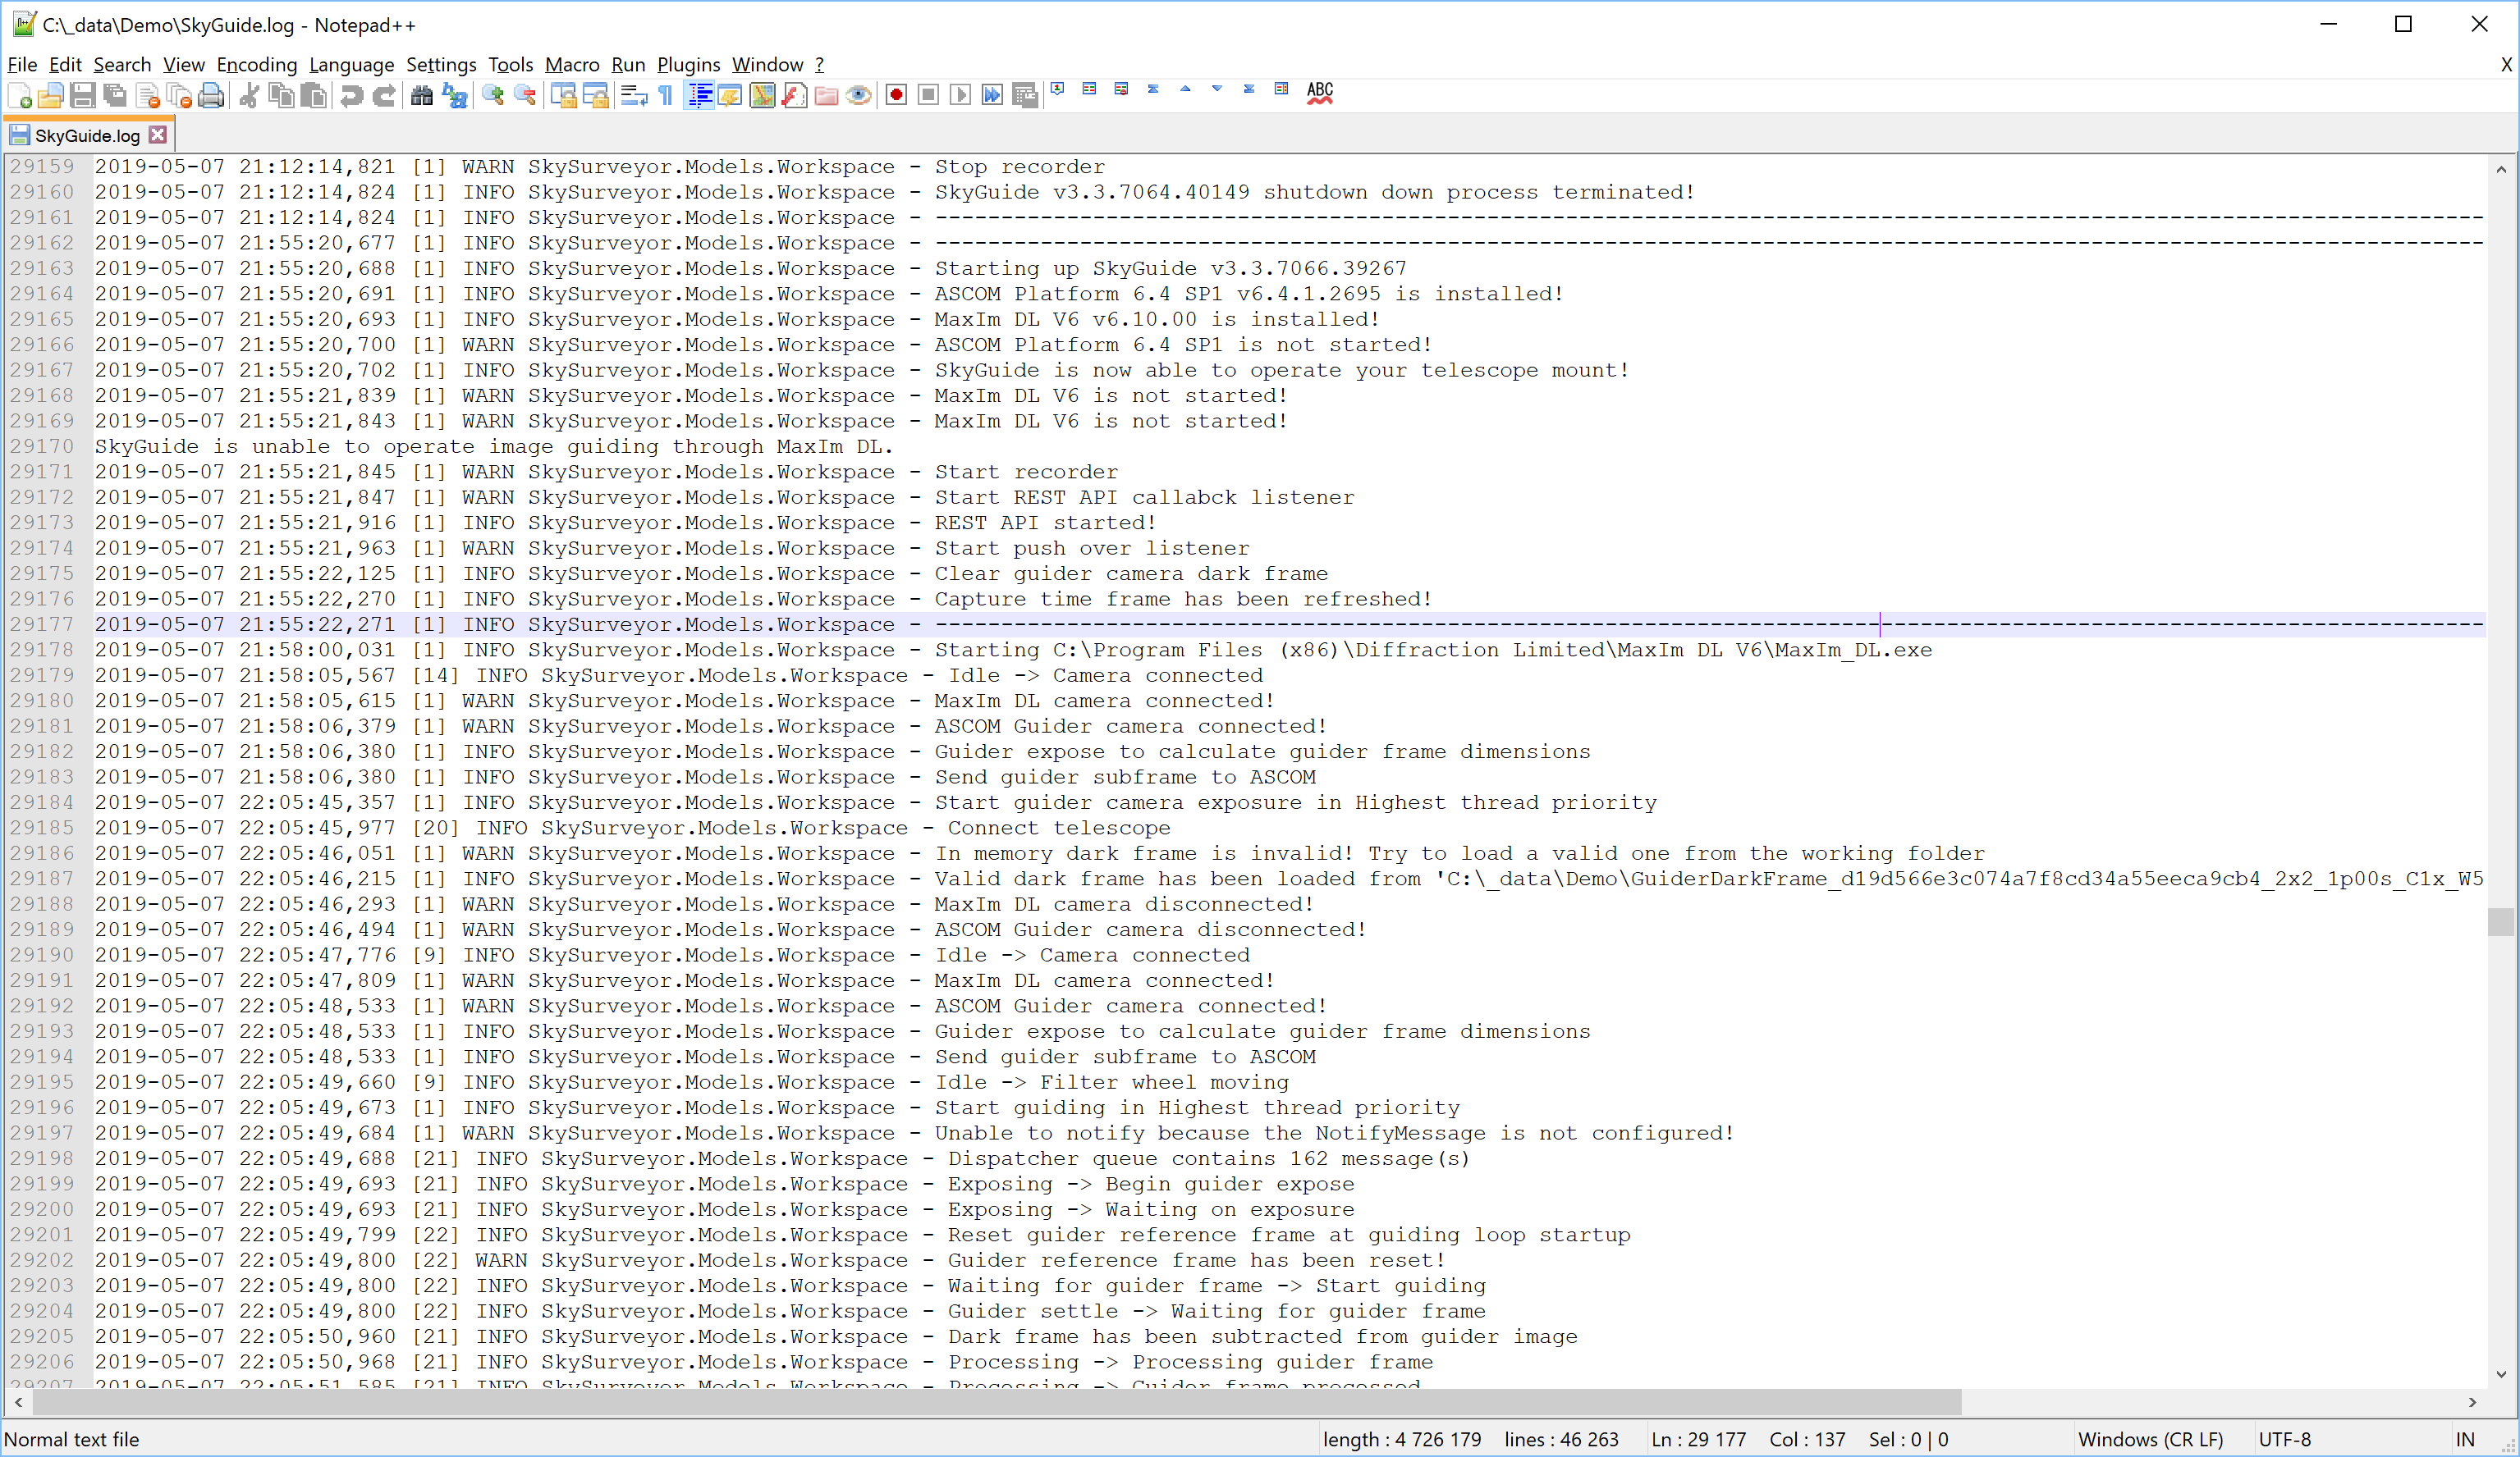Run macro multiple times icon

pos(992,96)
